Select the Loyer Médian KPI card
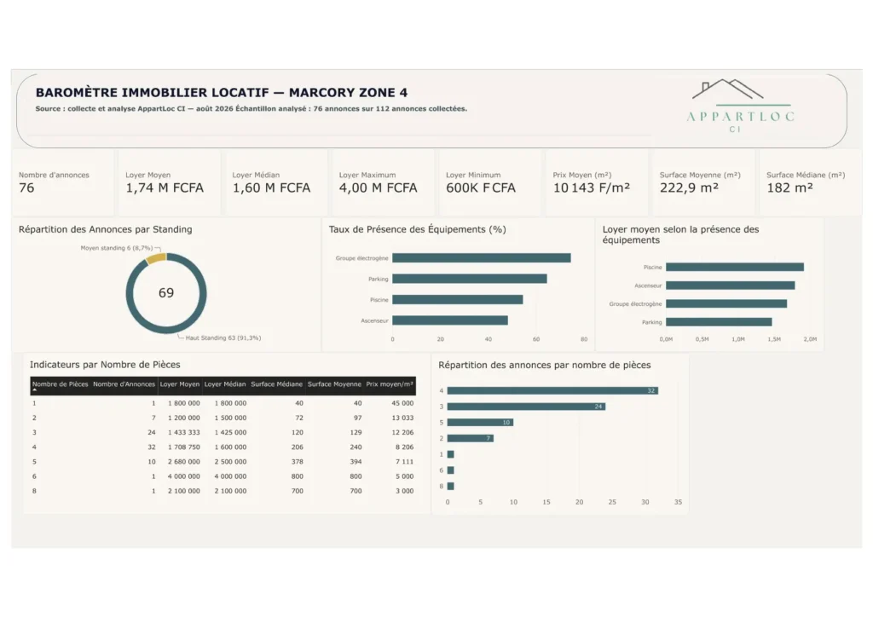This screenshot has height=617, width=873. click(x=275, y=182)
